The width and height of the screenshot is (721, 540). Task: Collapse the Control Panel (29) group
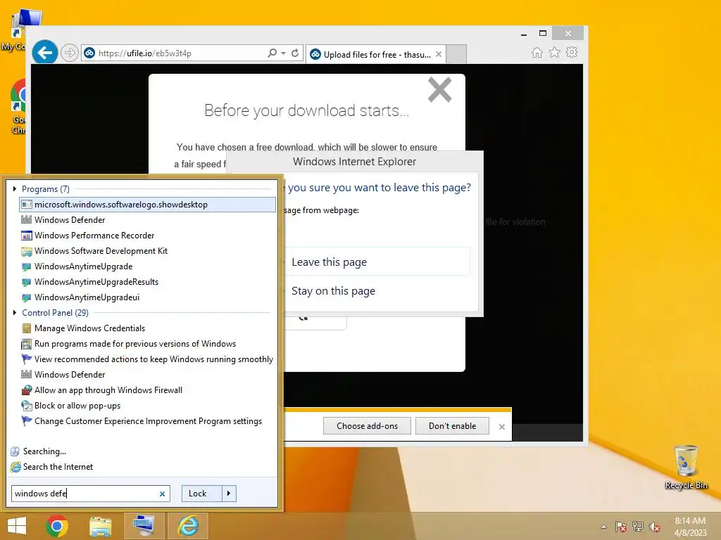coord(15,313)
